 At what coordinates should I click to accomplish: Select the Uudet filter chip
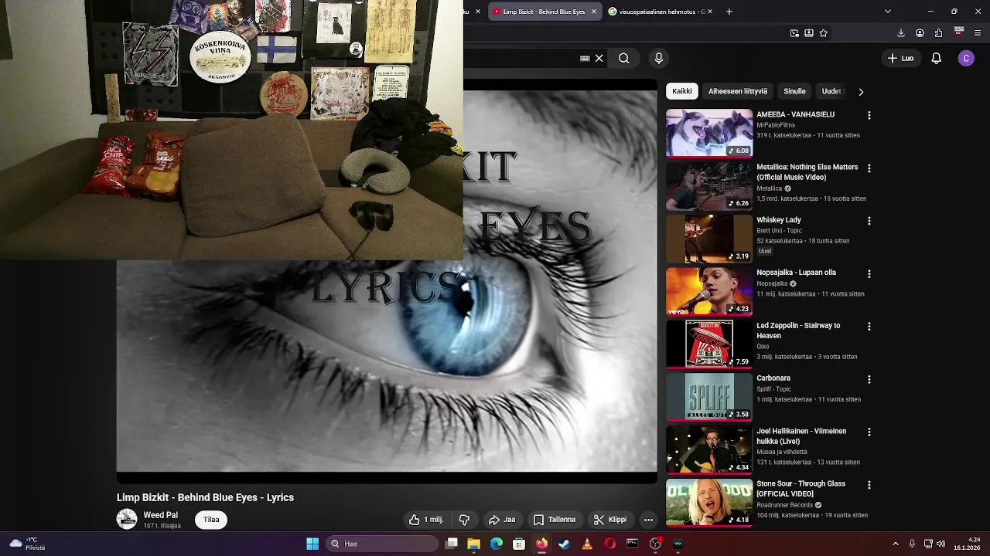click(x=831, y=91)
